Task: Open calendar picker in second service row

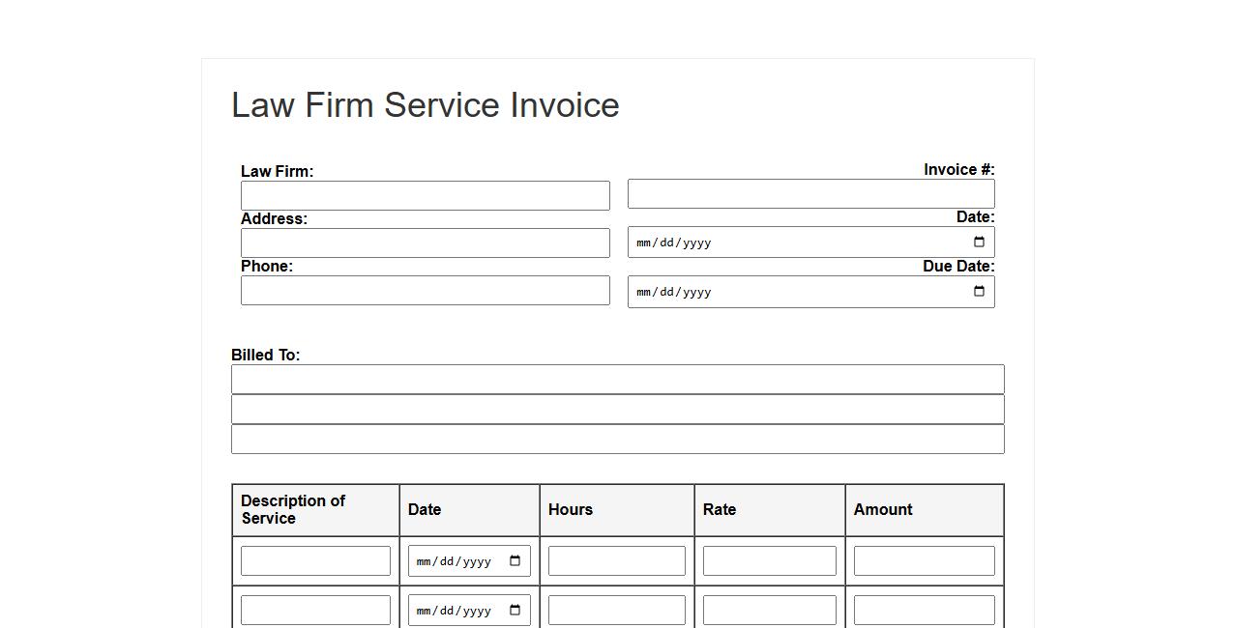Action: tap(515, 611)
